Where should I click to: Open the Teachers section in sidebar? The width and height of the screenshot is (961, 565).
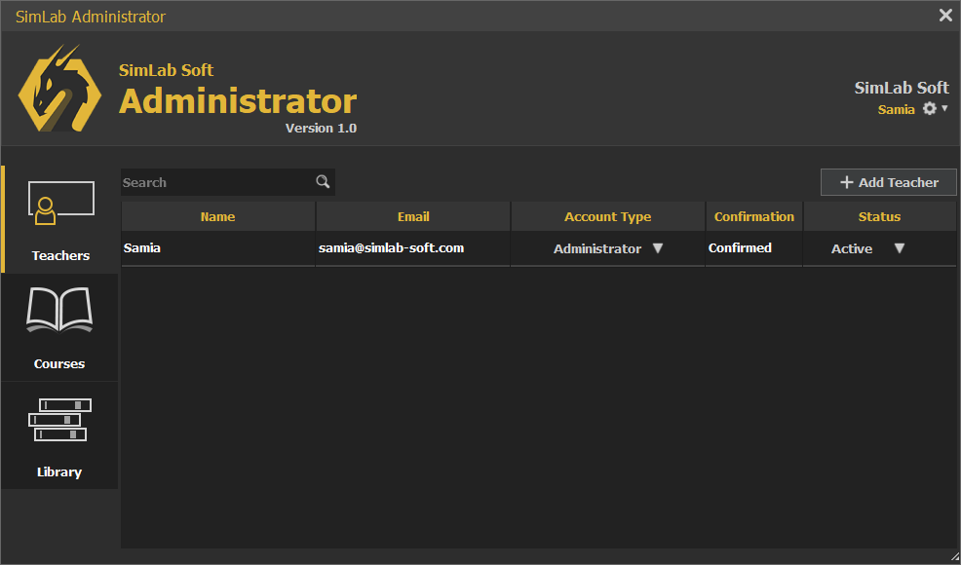[x=60, y=219]
